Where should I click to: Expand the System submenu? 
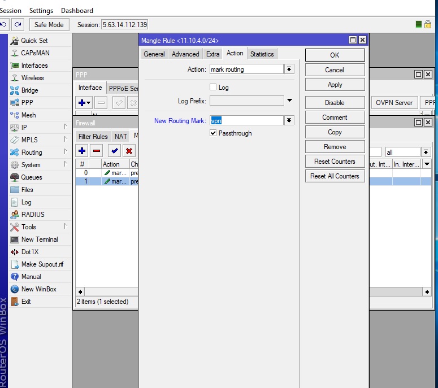tap(66, 164)
